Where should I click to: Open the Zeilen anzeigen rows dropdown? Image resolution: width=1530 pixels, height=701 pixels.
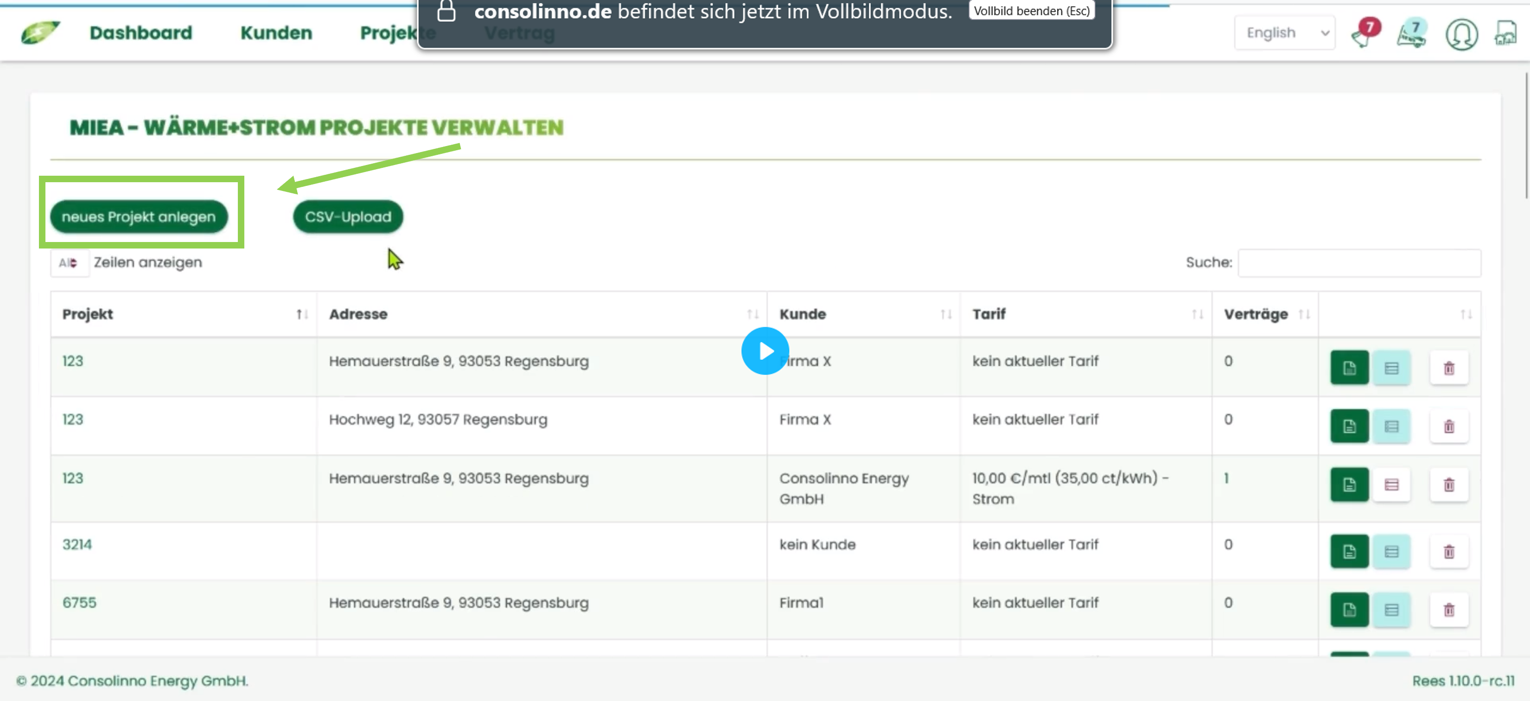point(70,262)
